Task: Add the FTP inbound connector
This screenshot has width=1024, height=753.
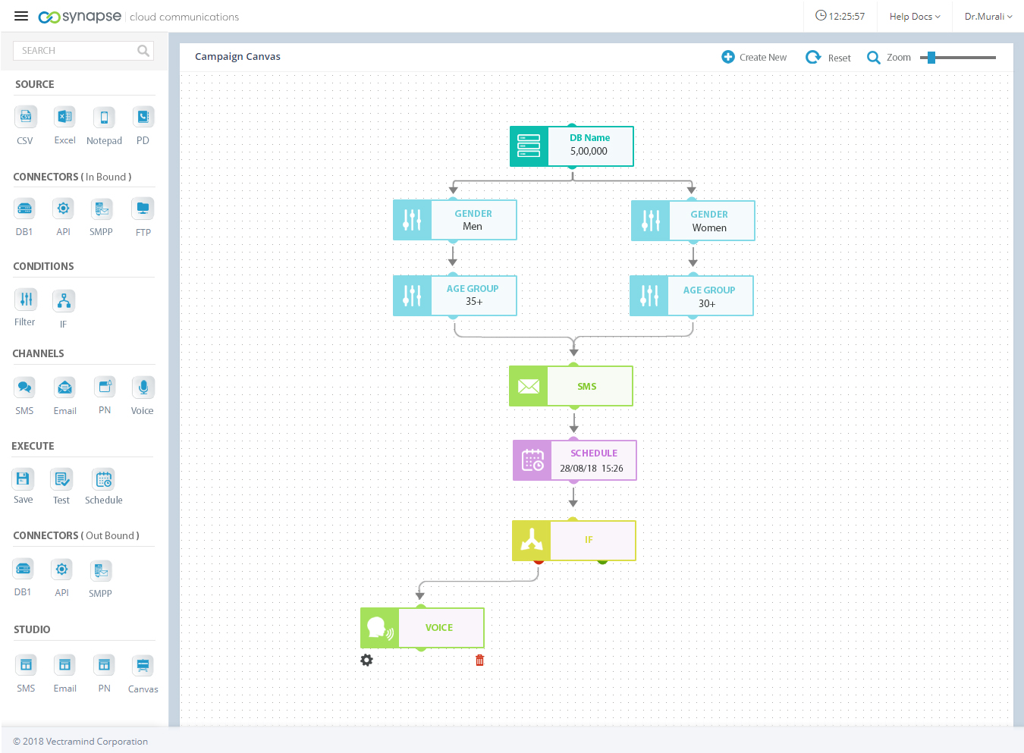Action: (x=143, y=209)
